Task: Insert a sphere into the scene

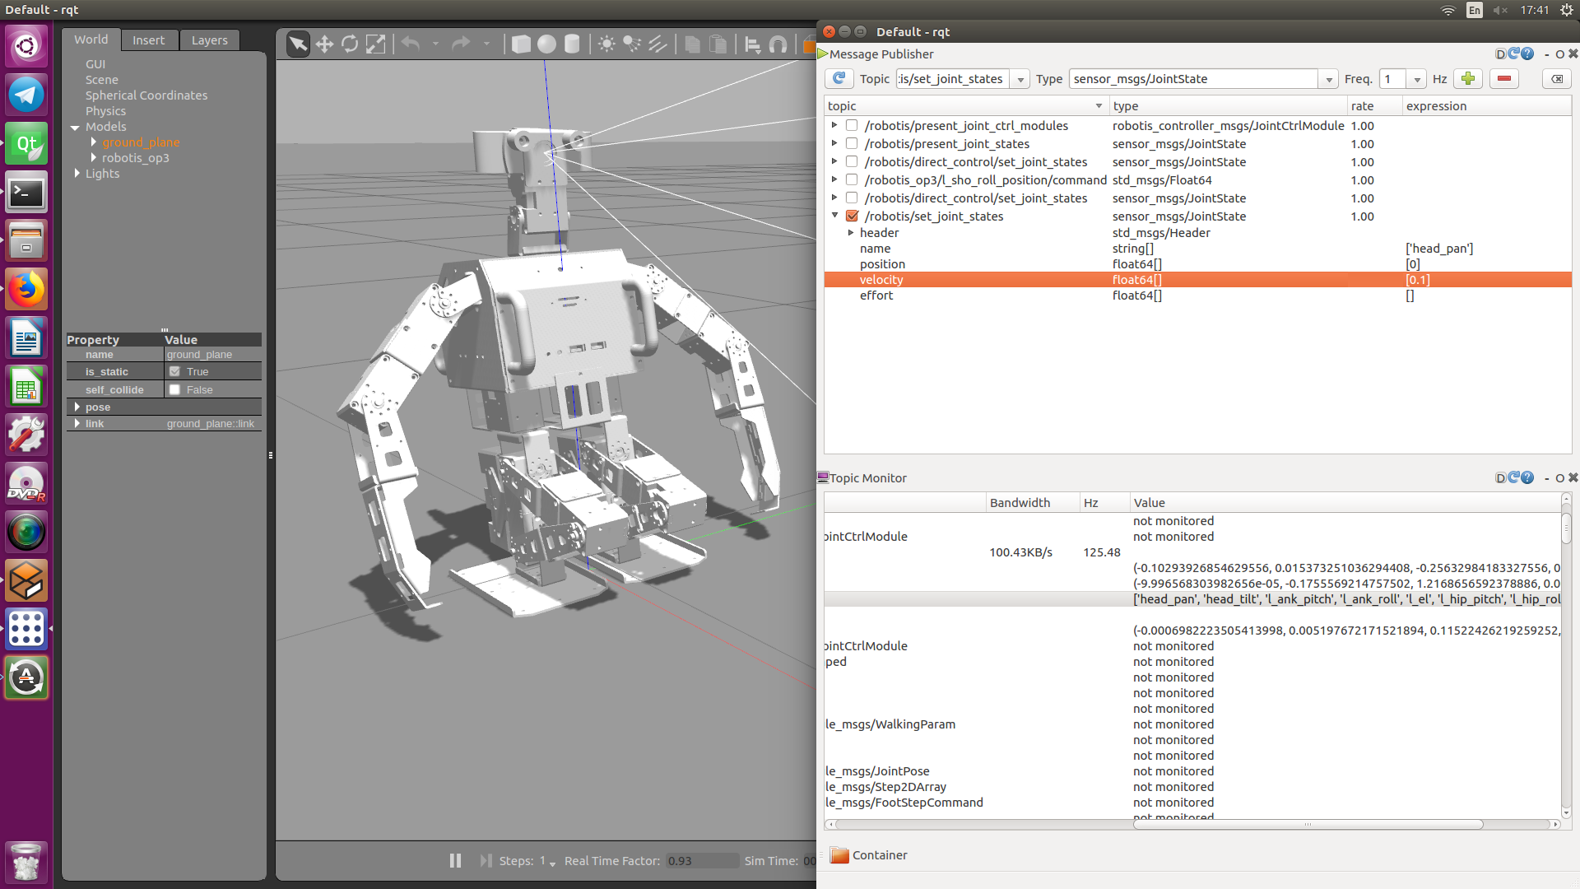Action: click(x=546, y=44)
